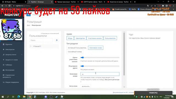Viewport: 176px width, 99px height.
Task: Focus the Пользователи search field
Action: click(41, 40)
